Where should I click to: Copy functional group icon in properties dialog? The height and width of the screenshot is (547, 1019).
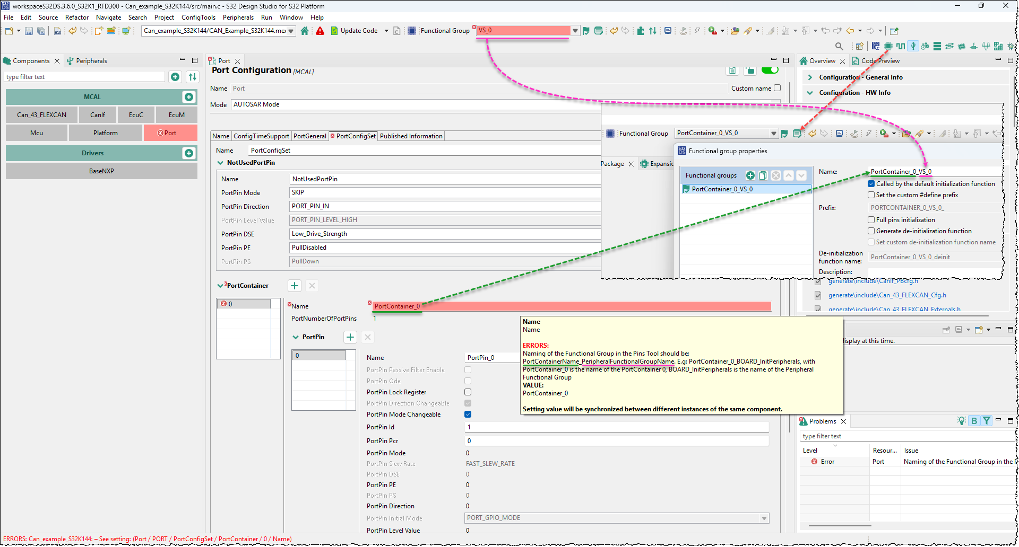tap(763, 175)
